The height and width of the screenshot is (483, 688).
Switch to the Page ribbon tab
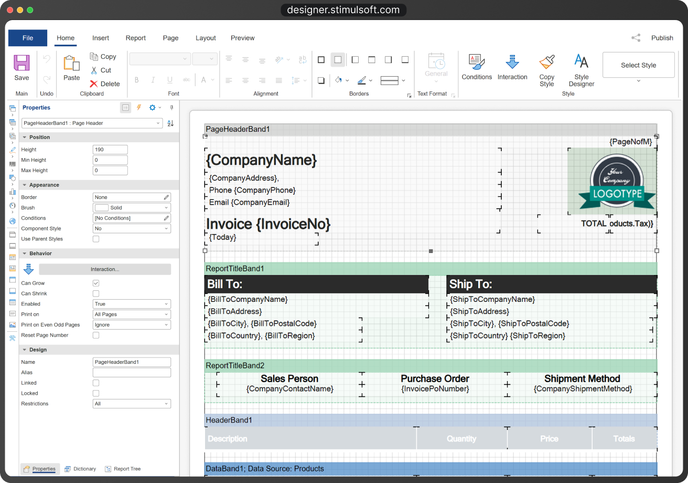pyautogui.click(x=170, y=38)
